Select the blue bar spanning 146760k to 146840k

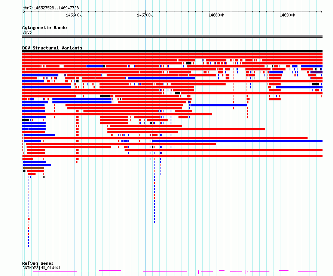(x=219, y=105)
